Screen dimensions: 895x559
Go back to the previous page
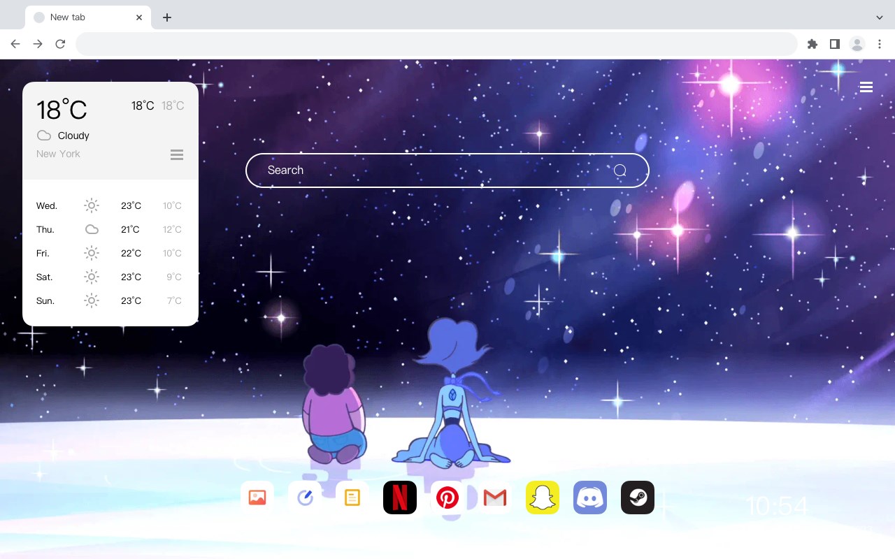pyautogui.click(x=15, y=44)
